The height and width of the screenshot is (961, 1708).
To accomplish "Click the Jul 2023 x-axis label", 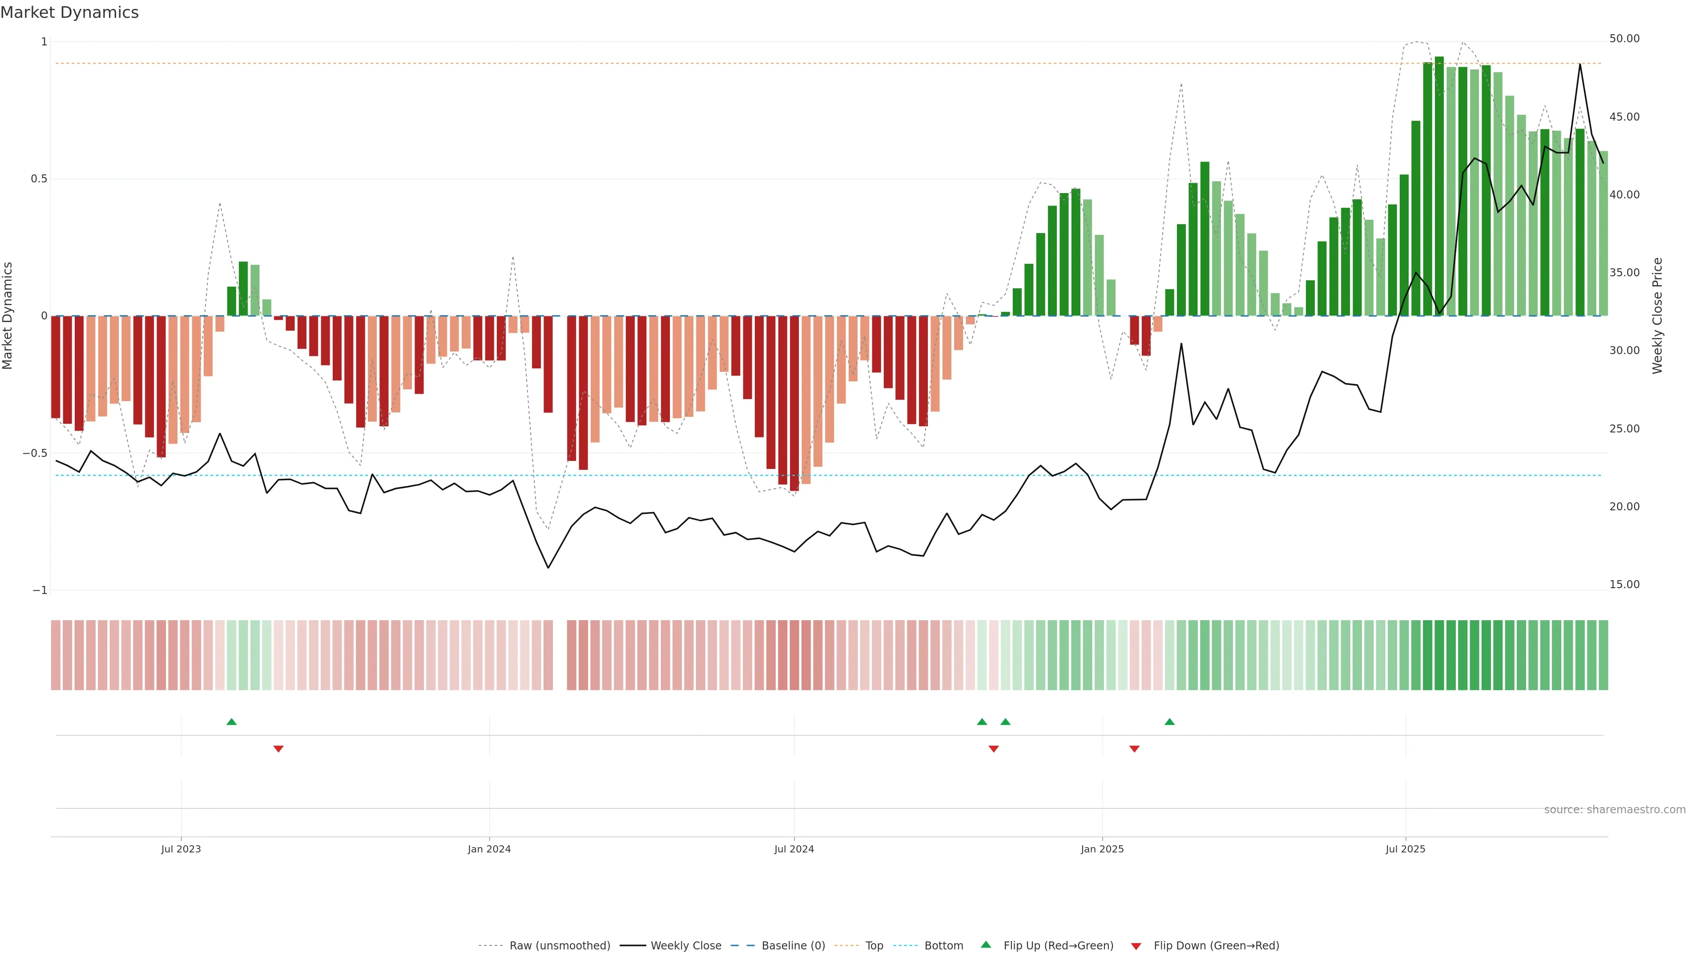I will coord(180,849).
